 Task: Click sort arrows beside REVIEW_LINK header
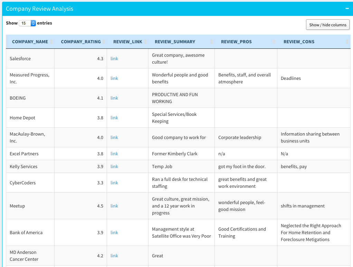(145, 42)
